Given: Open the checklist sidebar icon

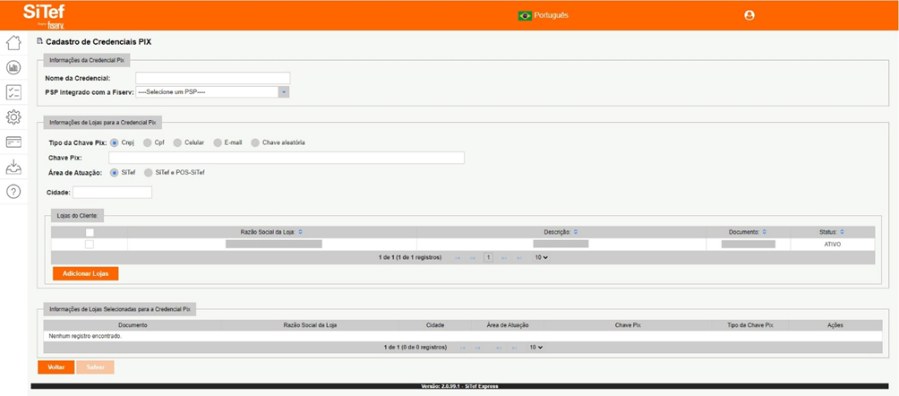Looking at the screenshot, I should 13,92.
